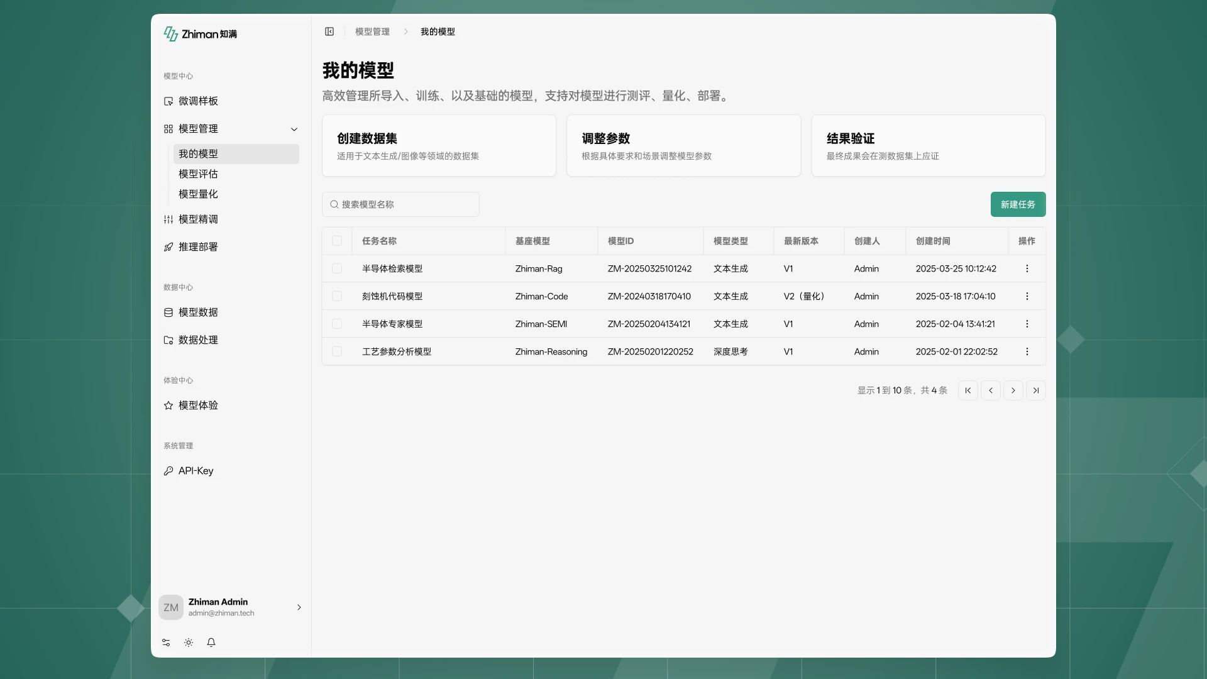Image resolution: width=1207 pixels, height=679 pixels.
Task: Collapse the 模型管理 chevron
Action: tap(294, 129)
